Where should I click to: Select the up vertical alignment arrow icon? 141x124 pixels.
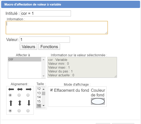pos(11,103)
